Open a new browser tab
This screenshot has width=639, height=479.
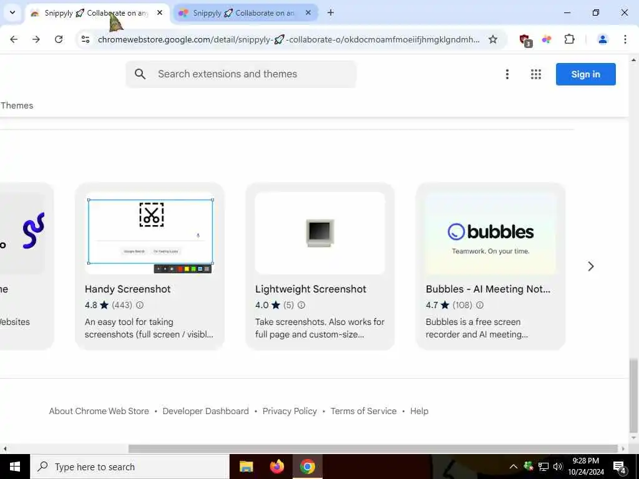click(x=331, y=12)
